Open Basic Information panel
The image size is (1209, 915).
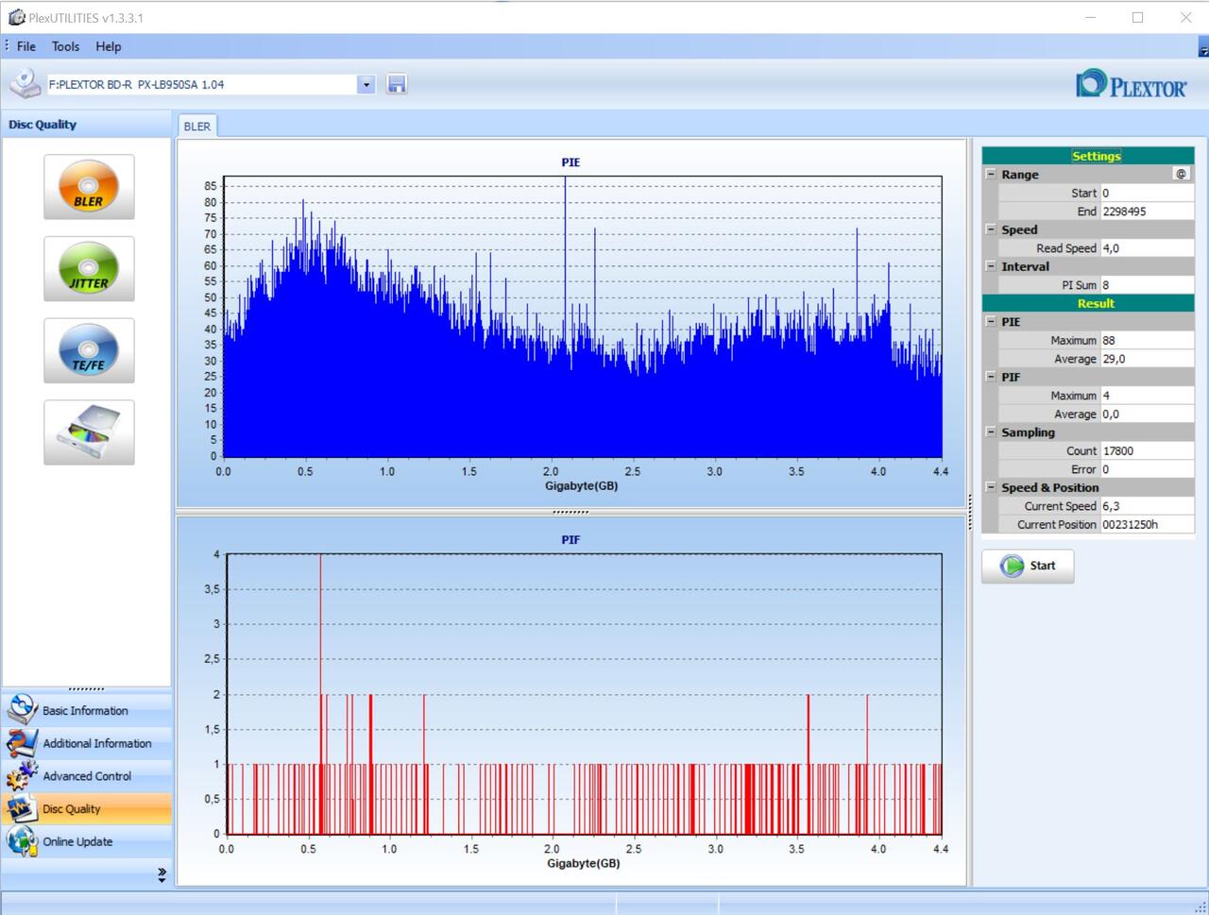[85, 710]
